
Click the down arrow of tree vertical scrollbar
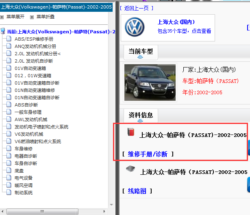coord(111,205)
